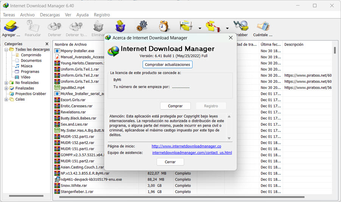Image resolution: width=341 pixels, height=202 pixels.
Task: Select the Snow.White.rar file row
Action: [x=193, y=185]
